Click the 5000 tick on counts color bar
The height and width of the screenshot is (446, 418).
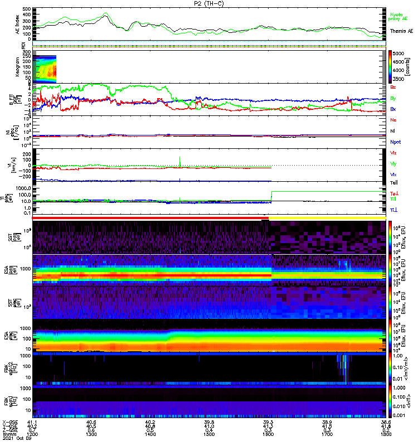(398, 54)
